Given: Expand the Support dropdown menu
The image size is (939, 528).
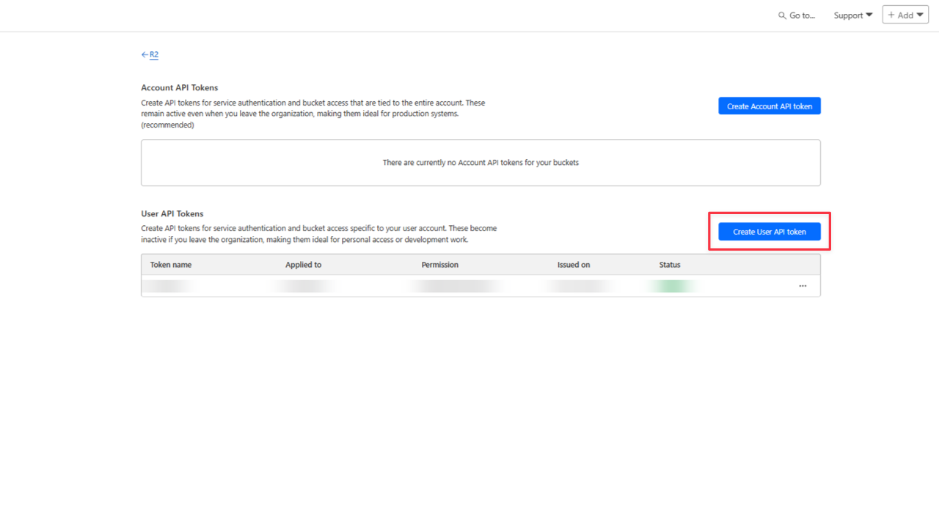Looking at the screenshot, I should pyautogui.click(x=853, y=15).
